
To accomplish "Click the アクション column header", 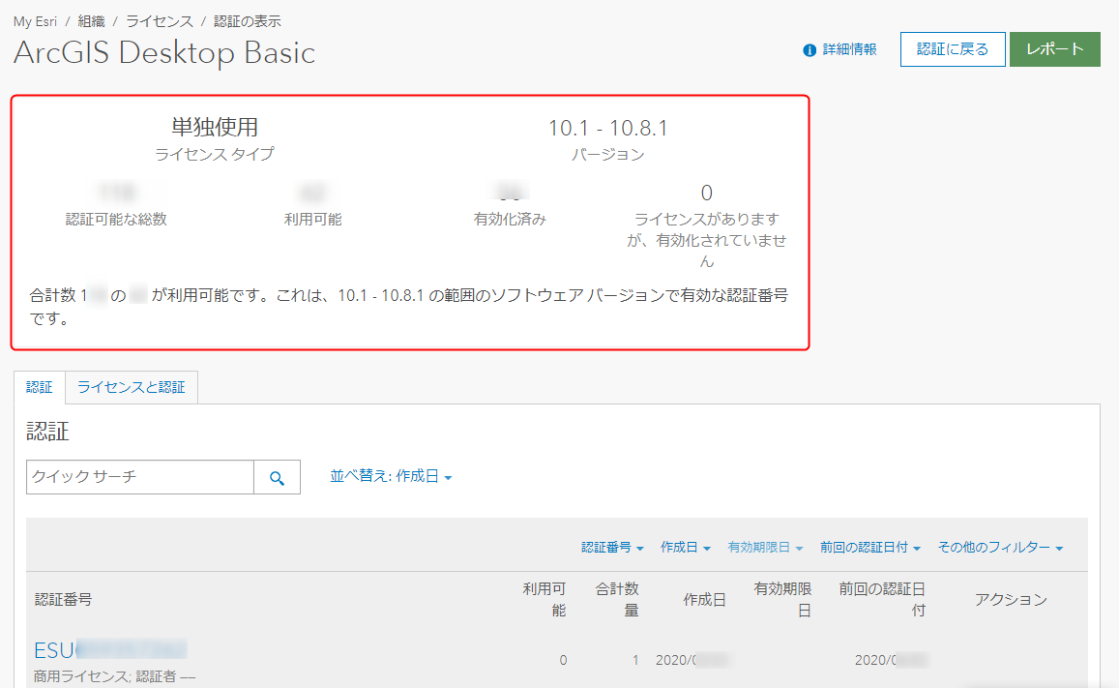I will click(x=1011, y=600).
